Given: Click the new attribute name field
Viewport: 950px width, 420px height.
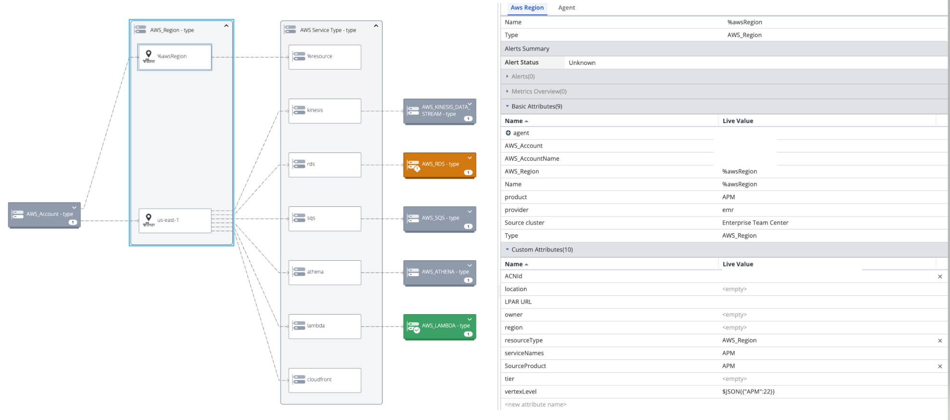Looking at the screenshot, I should pyautogui.click(x=536, y=405).
